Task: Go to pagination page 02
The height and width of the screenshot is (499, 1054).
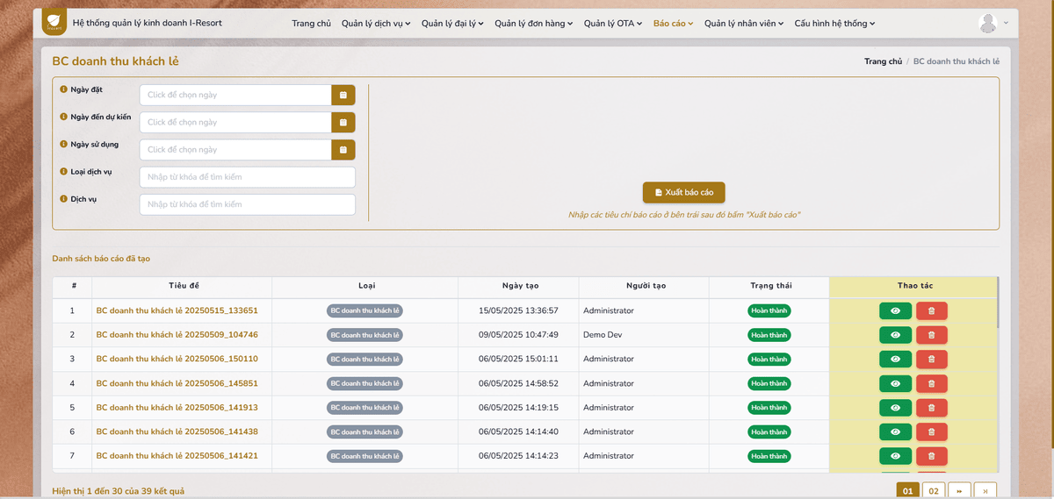Action: (x=933, y=491)
